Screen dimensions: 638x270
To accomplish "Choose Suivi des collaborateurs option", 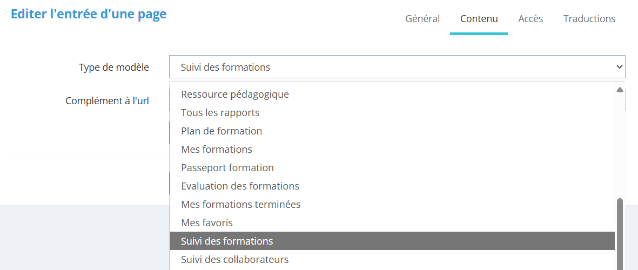I will [x=235, y=260].
